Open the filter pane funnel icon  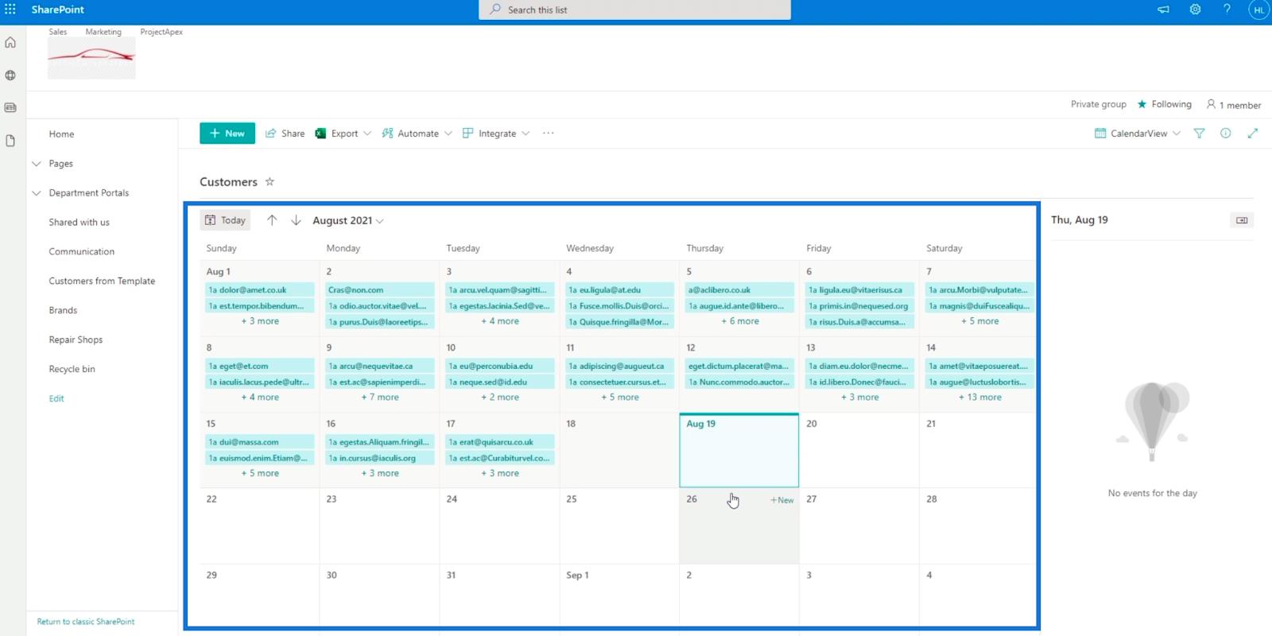(1199, 134)
